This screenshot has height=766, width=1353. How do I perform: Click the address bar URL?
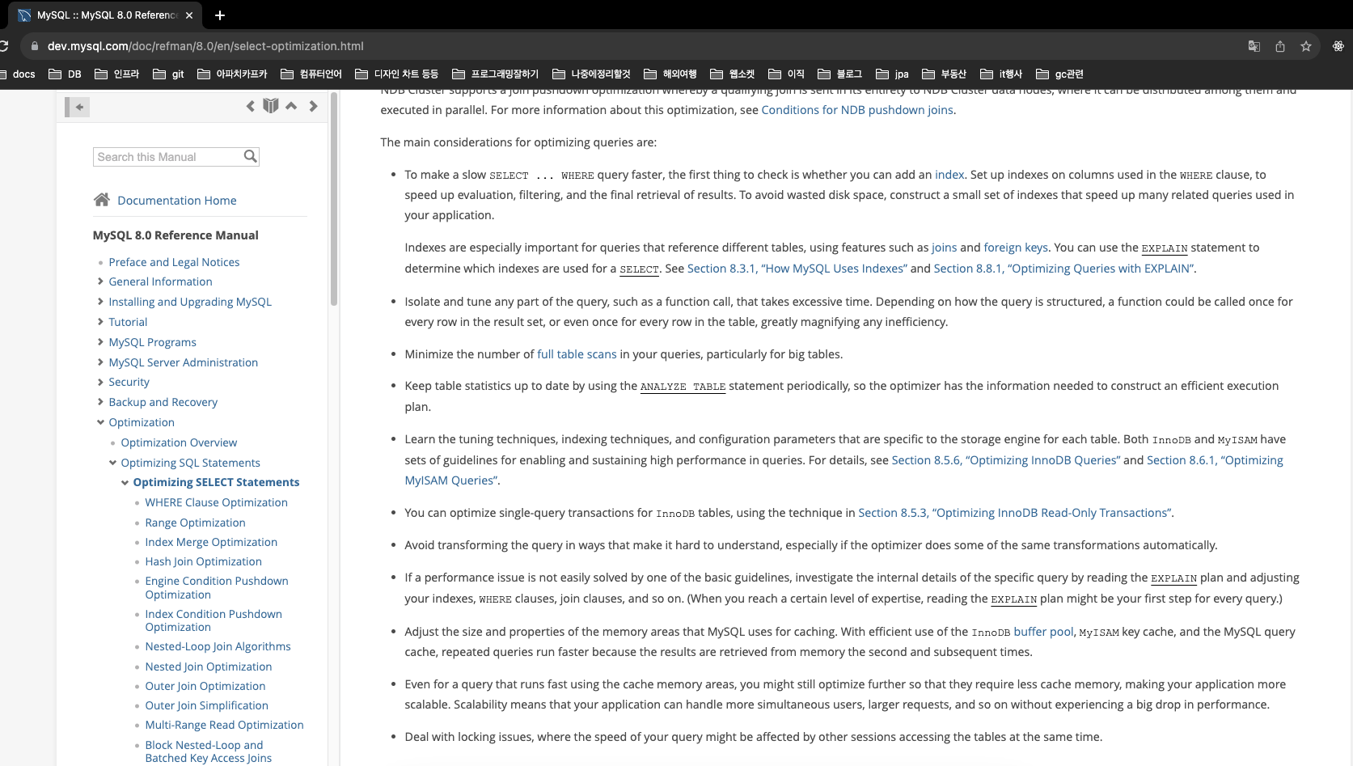click(205, 46)
